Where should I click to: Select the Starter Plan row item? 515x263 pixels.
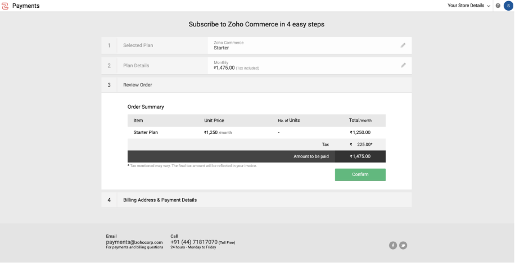146,133
